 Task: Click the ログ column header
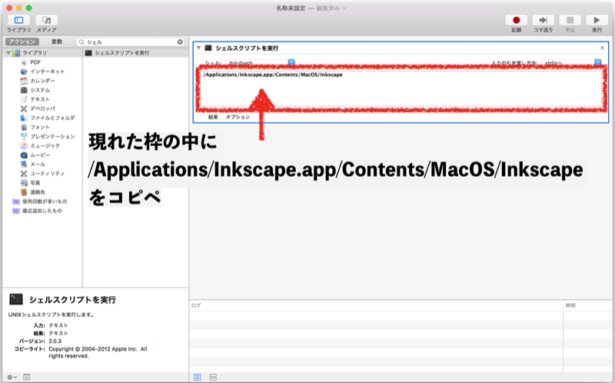376,305
